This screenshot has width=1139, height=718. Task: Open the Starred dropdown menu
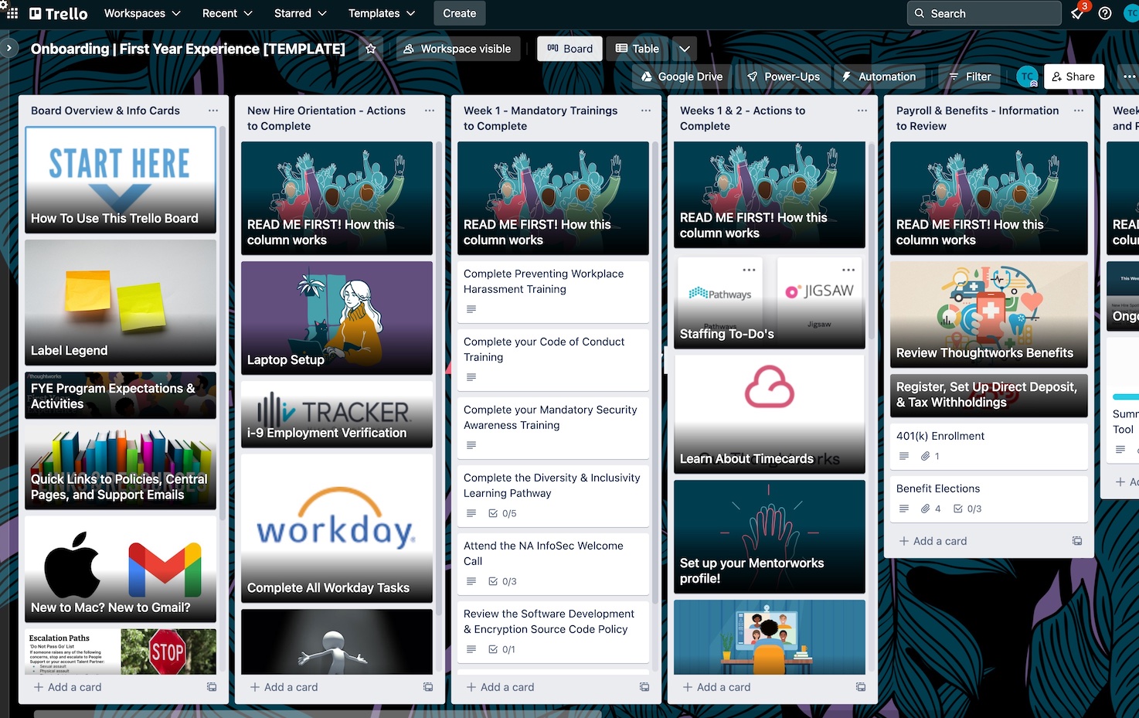(x=300, y=13)
